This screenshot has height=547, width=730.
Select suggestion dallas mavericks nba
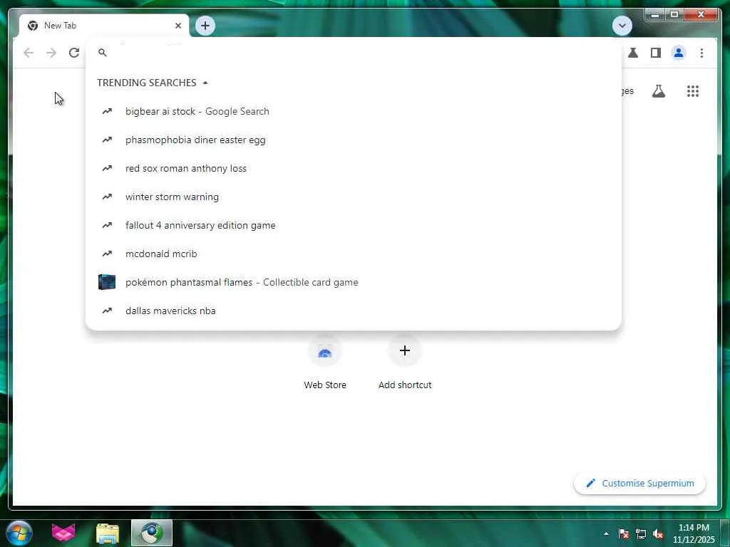[x=354, y=311]
